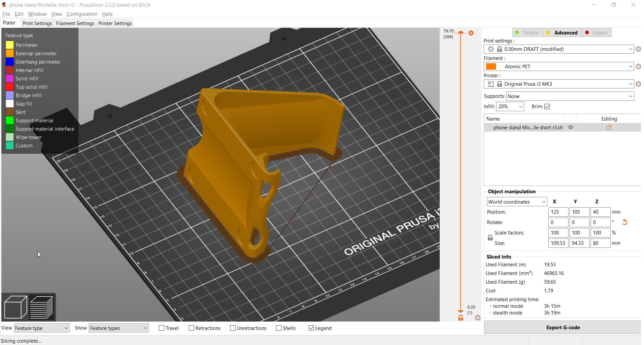644x345 pixels.
Task: Open the Configuration menu
Action: pos(82,14)
